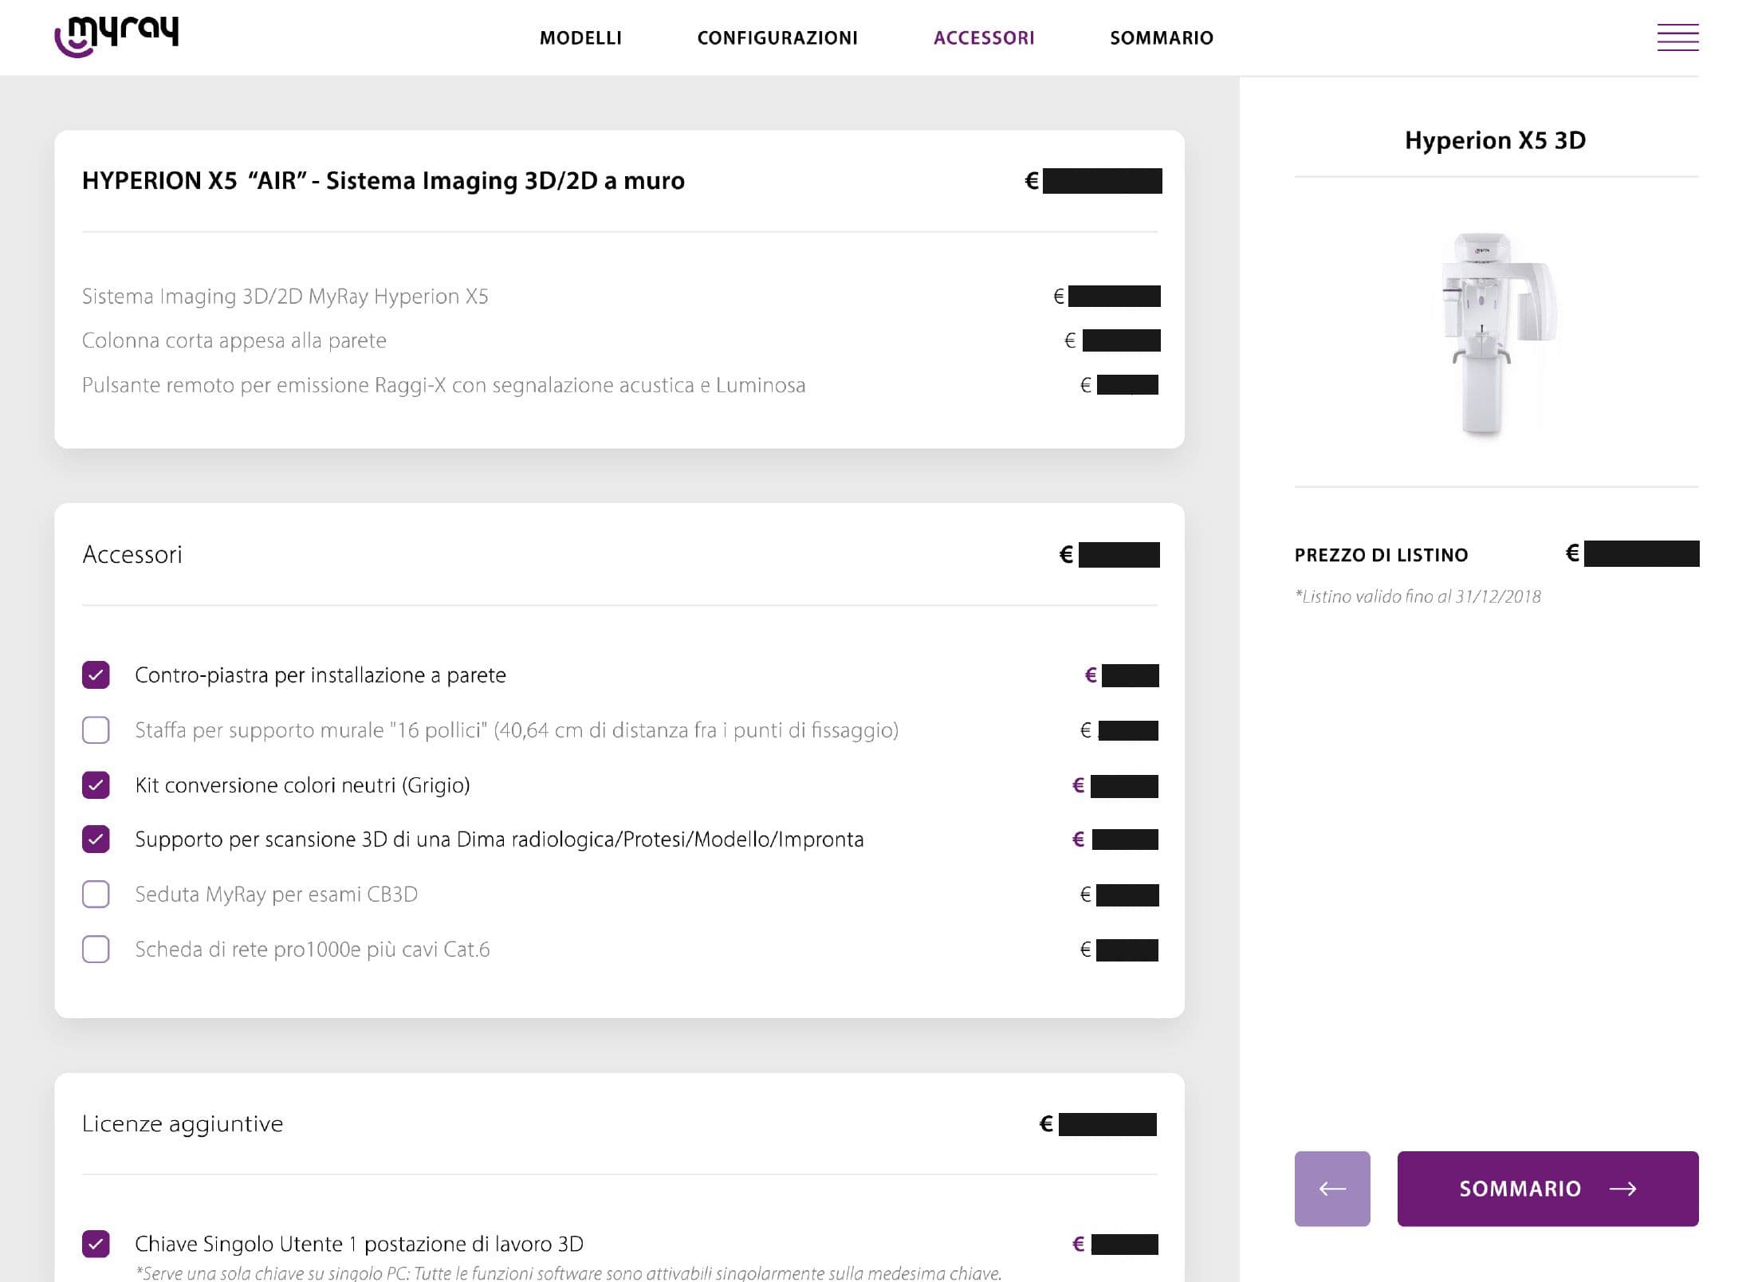Click the Licenze aggiuntive section heading
Screen dimensions: 1754x1282
pyautogui.click(x=183, y=1124)
